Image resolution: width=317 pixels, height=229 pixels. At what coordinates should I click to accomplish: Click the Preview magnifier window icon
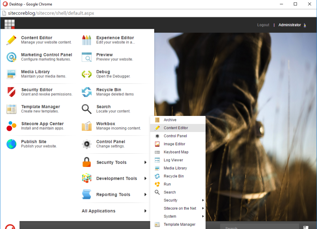(x=86, y=57)
